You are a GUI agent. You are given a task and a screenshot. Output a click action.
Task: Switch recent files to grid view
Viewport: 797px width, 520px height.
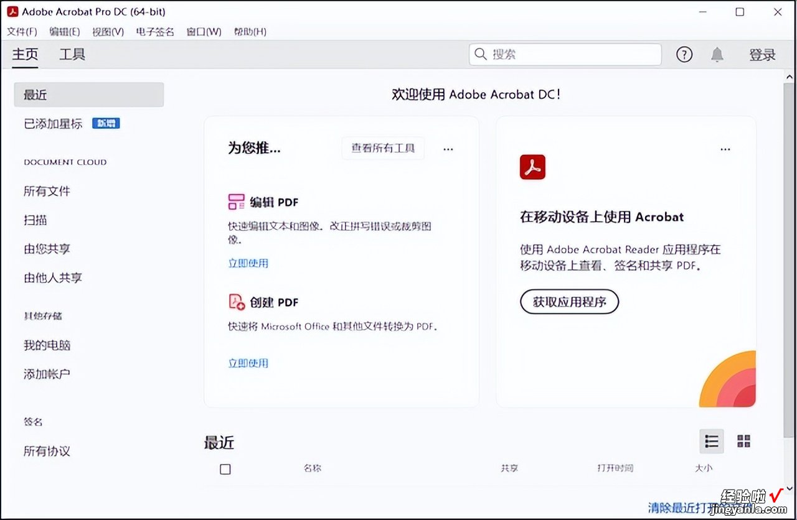743,441
